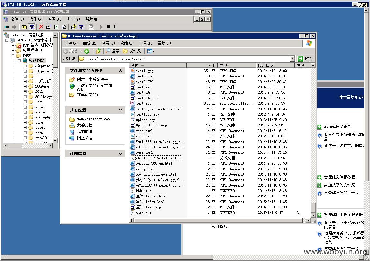This screenshot has width=370, height=261.
Task: Click 管理此文件服务器 link
Action: 339,177
